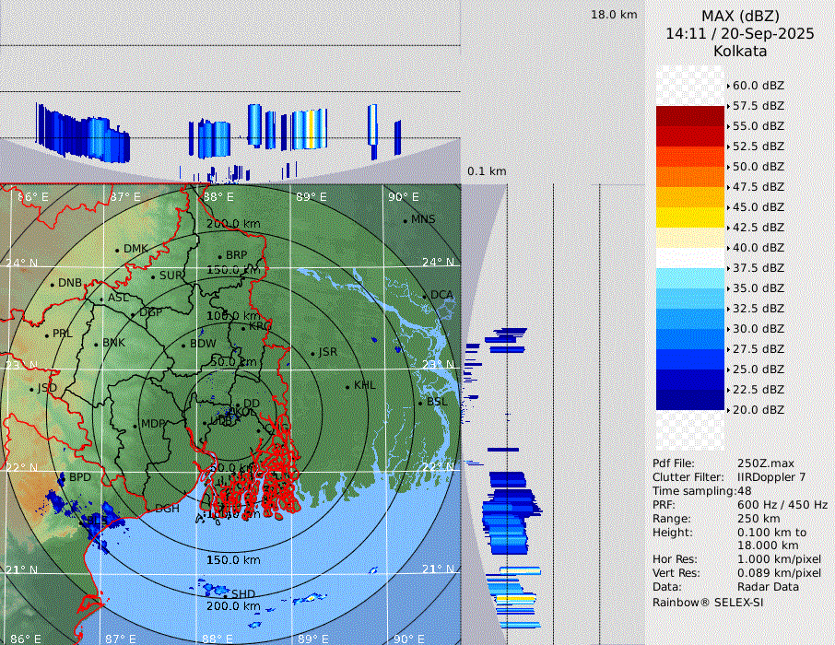835x645 pixels.
Task: Click the JSR station marker
Action: (x=313, y=353)
